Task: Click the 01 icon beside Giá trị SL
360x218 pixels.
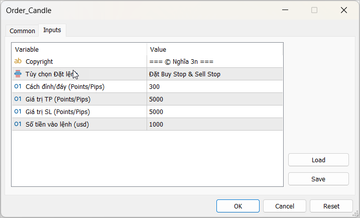Action: click(18, 112)
